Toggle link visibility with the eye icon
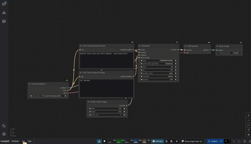 pyautogui.click(x=248, y=134)
